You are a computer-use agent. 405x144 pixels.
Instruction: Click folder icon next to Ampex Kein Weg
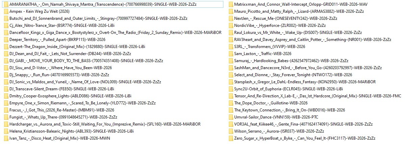pyautogui.click(x=6, y=11)
